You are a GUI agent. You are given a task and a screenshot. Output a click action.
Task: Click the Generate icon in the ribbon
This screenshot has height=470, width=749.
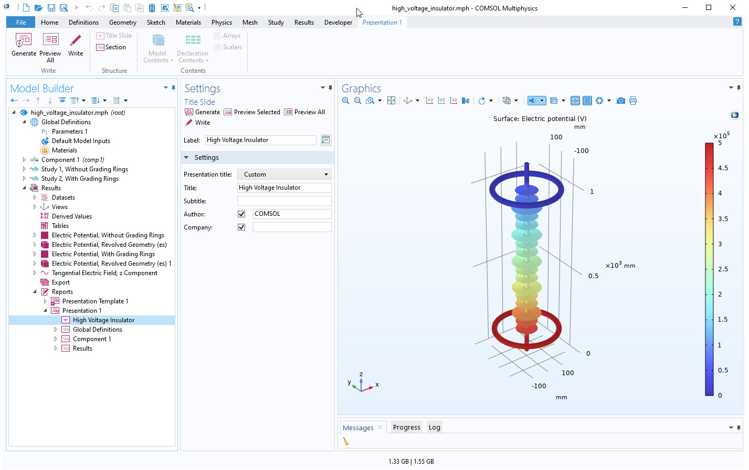pyautogui.click(x=24, y=41)
